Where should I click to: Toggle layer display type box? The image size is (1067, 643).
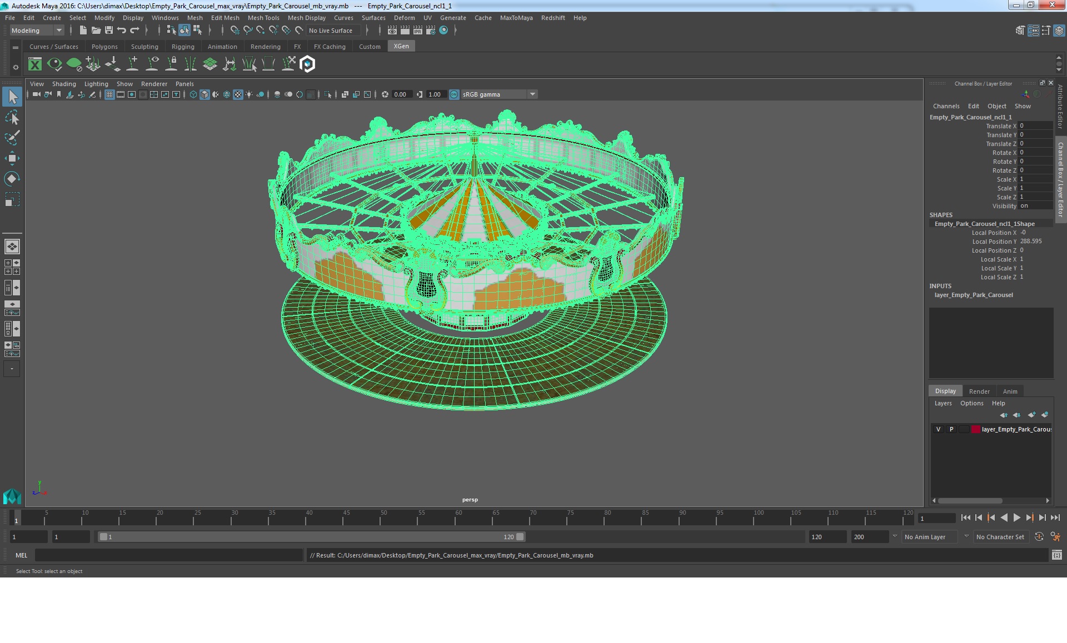(964, 429)
